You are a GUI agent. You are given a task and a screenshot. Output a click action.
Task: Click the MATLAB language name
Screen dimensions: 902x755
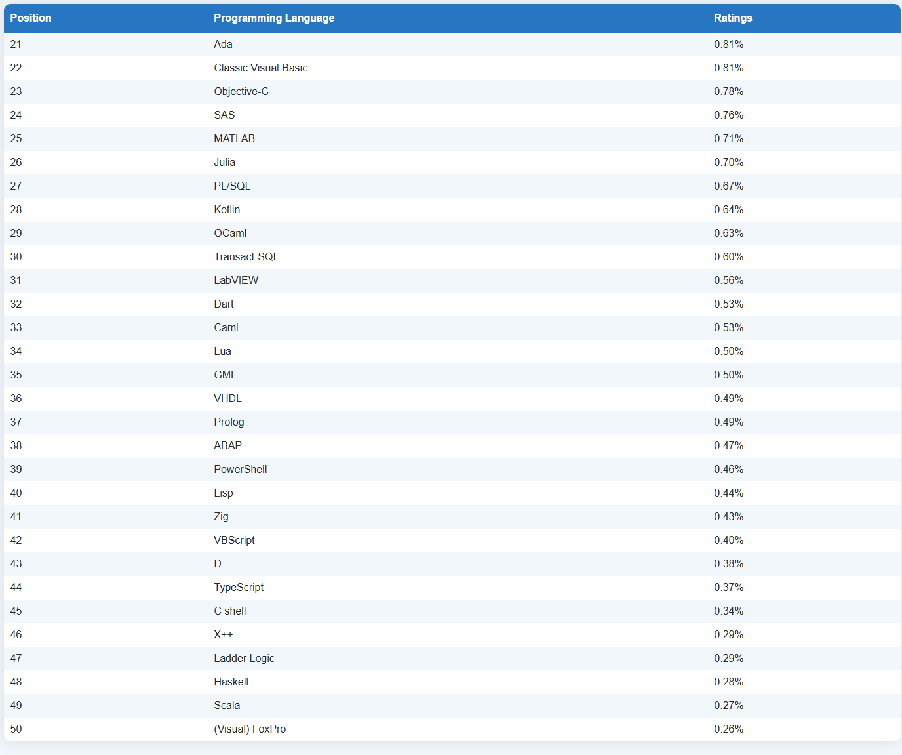click(x=234, y=138)
